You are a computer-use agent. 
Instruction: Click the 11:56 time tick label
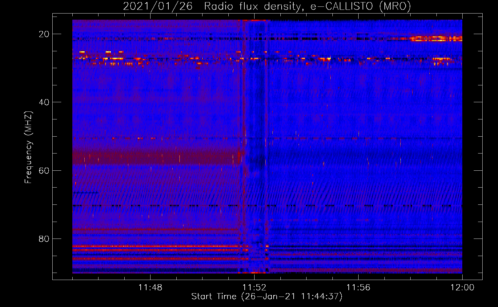pyautogui.click(x=358, y=287)
